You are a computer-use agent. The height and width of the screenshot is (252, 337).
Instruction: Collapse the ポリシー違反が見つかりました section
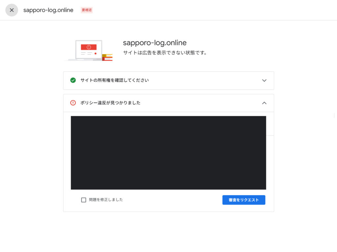pyautogui.click(x=264, y=103)
